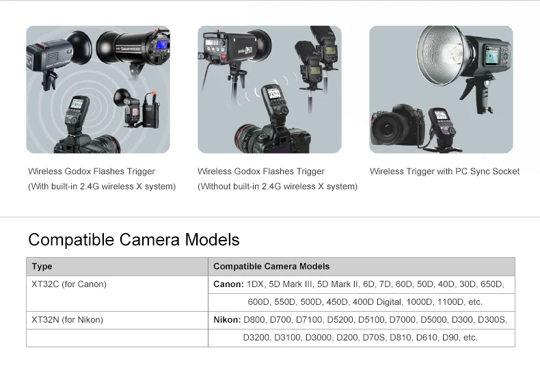Click the "Type" table header cell

[x=117, y=267]
